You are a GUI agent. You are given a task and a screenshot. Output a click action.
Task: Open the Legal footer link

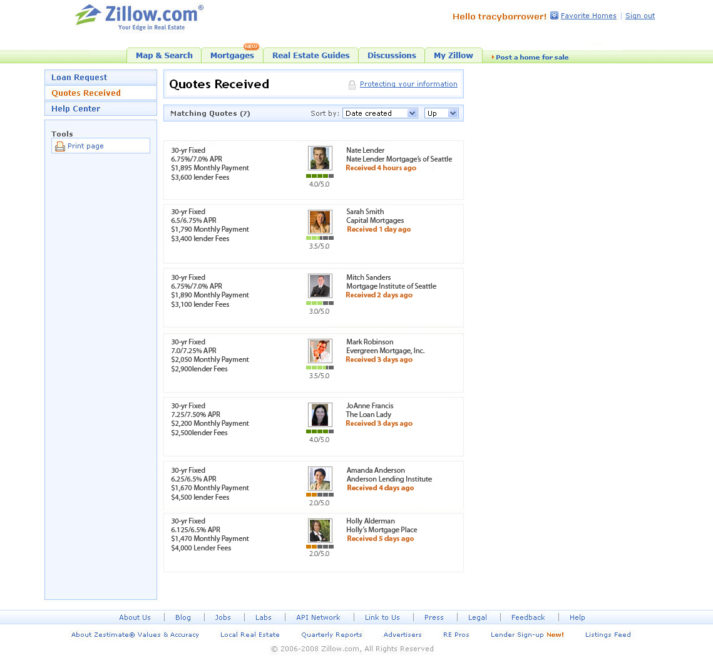tap(478, 617)
